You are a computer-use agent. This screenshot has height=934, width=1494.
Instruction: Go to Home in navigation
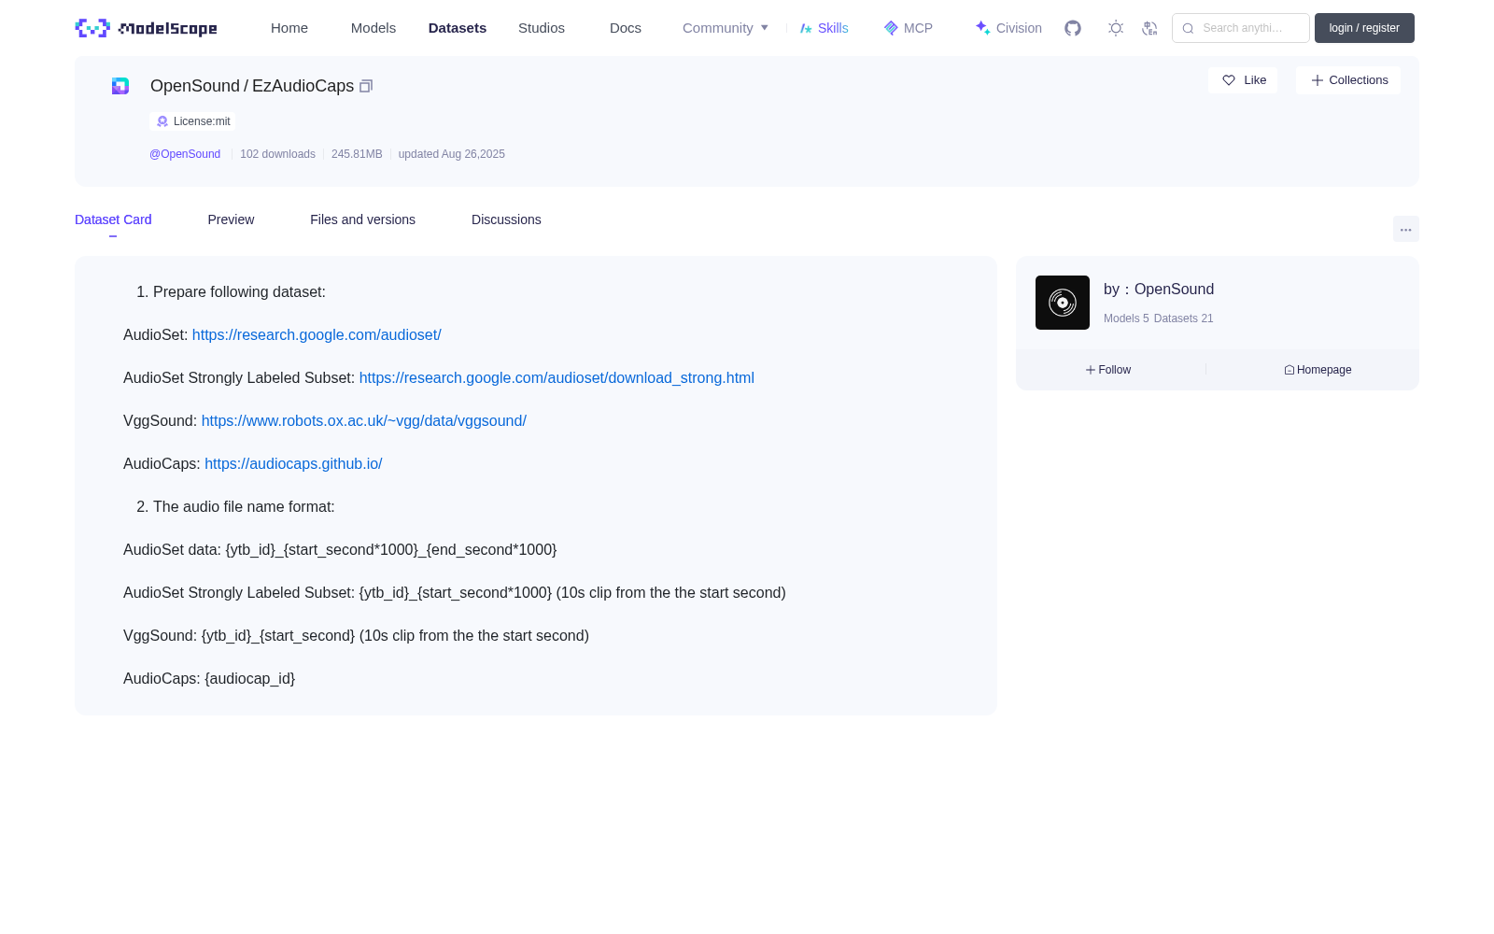coord(289,28)
